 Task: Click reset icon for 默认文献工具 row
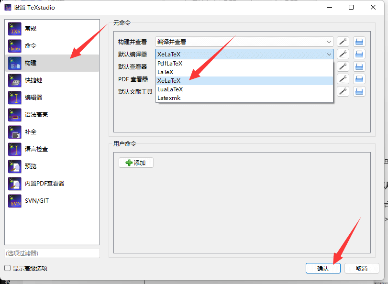[359, 91]
